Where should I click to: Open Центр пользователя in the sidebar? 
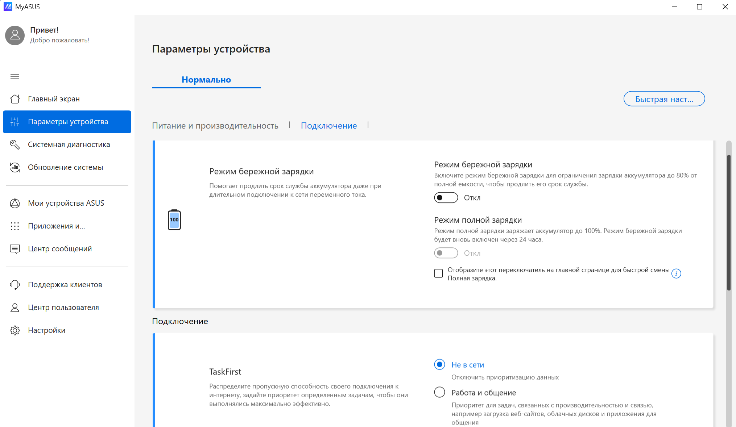click(67, 307)
